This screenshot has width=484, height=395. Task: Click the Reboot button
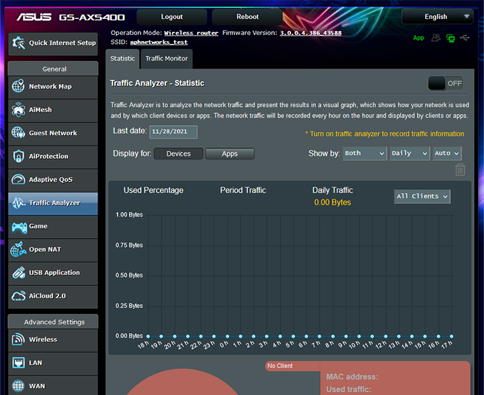[x=247, y=17]
